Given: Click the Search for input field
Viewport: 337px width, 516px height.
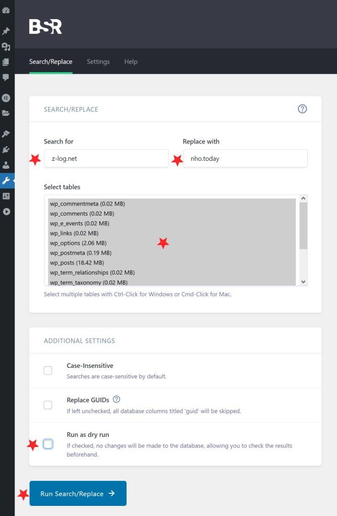Looking at the screenshot, I should tap(106, 158).
